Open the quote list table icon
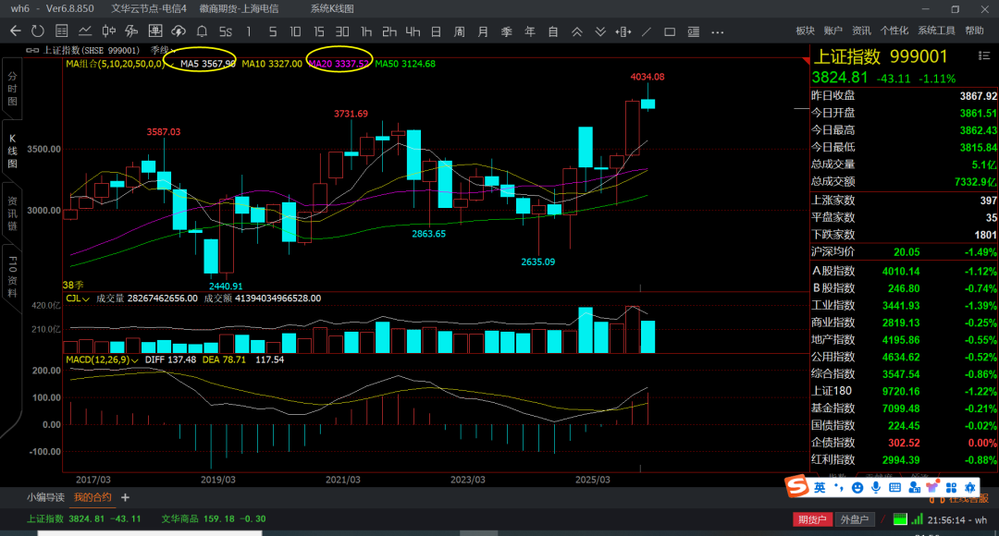Screen dimensions: 999x536 point(61,31)
